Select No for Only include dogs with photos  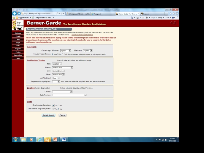(59, 109)
